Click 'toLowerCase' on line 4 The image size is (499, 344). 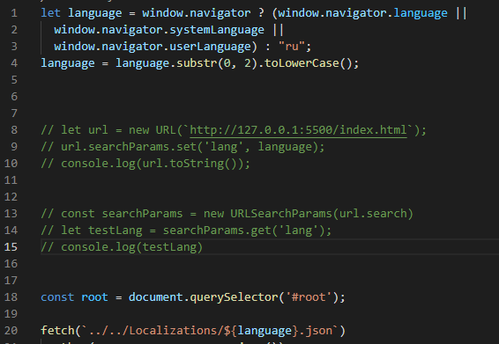[302, 63]
